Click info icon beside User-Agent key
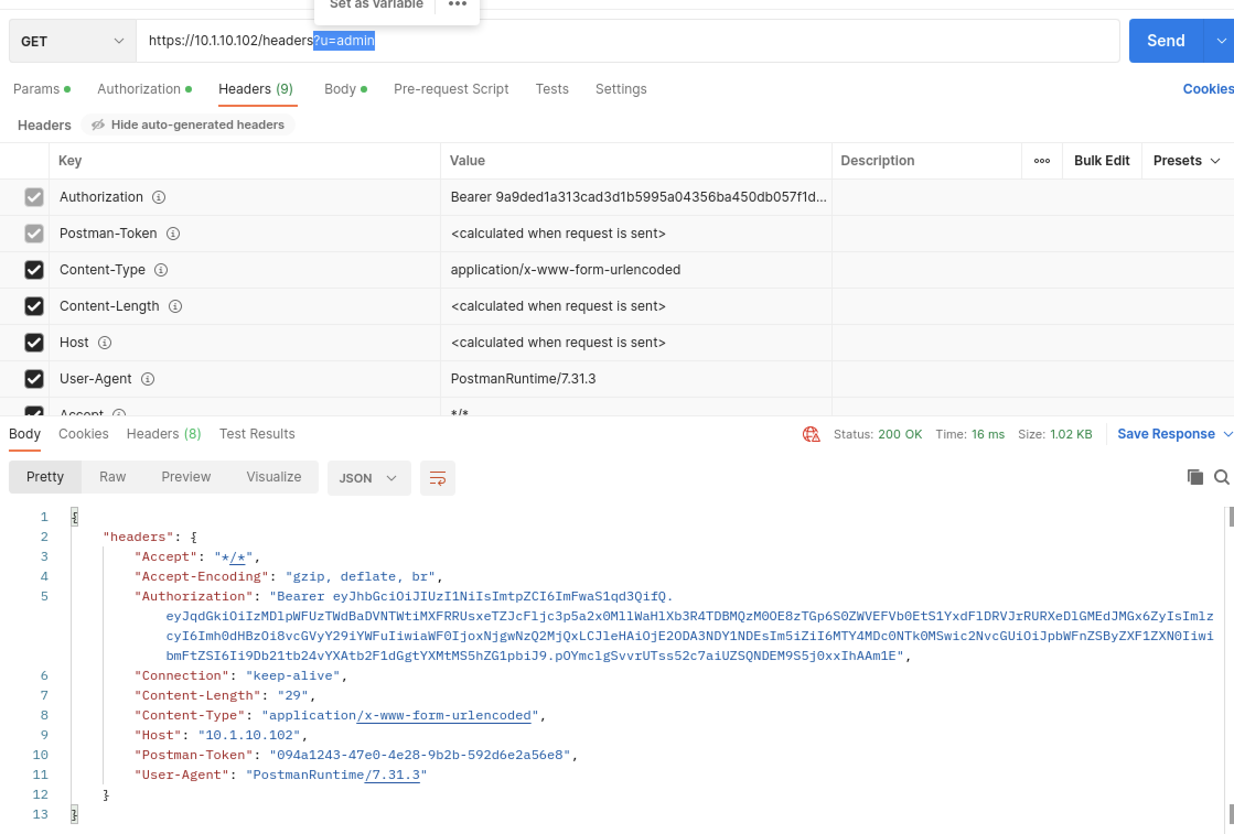The height and width of the screenshot is (834, 1234). (148, 379)
